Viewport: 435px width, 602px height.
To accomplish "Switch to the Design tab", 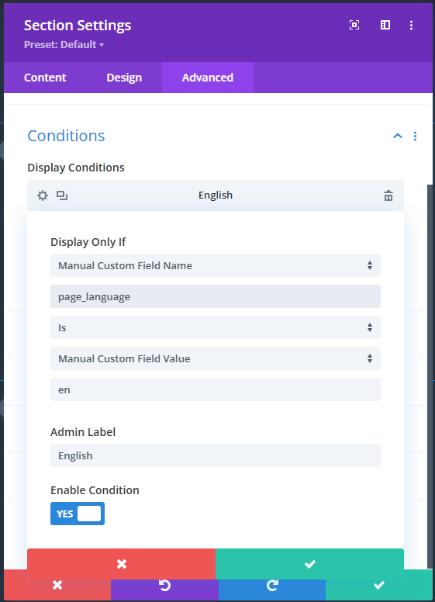I will (124, 78).
